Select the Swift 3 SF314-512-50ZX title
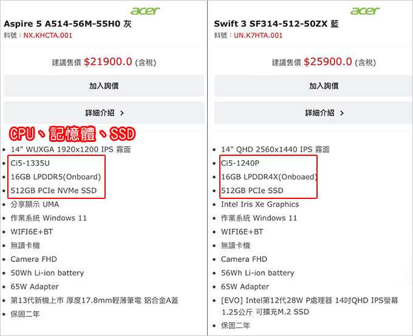This screenshot has width=413, height=336. (x=276, y=24)
